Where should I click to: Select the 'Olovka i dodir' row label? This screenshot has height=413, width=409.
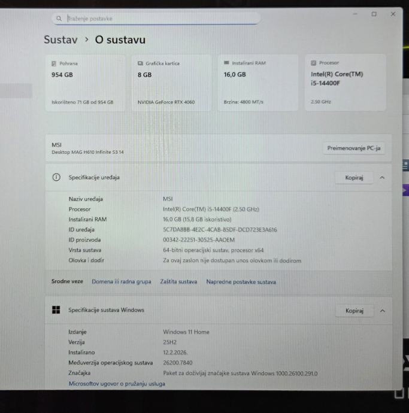(x=86, y=260)
